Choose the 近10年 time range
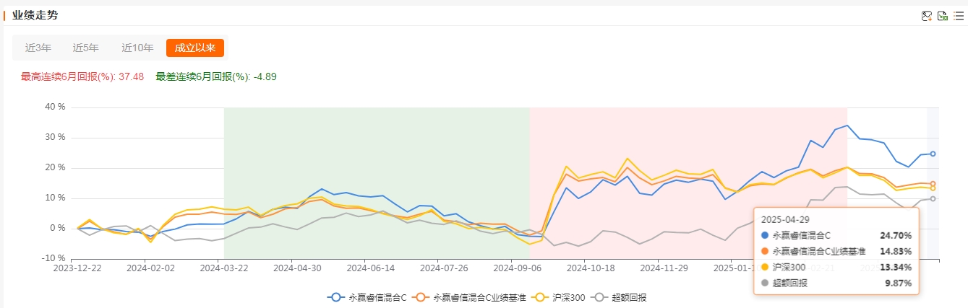 click(x=137, y=48)
